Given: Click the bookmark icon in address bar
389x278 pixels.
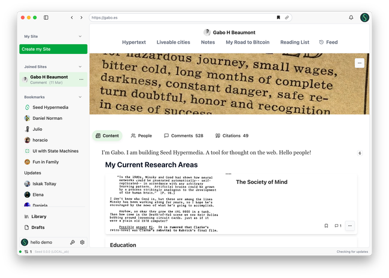Looking at the screenshot, I should point(278,17).
